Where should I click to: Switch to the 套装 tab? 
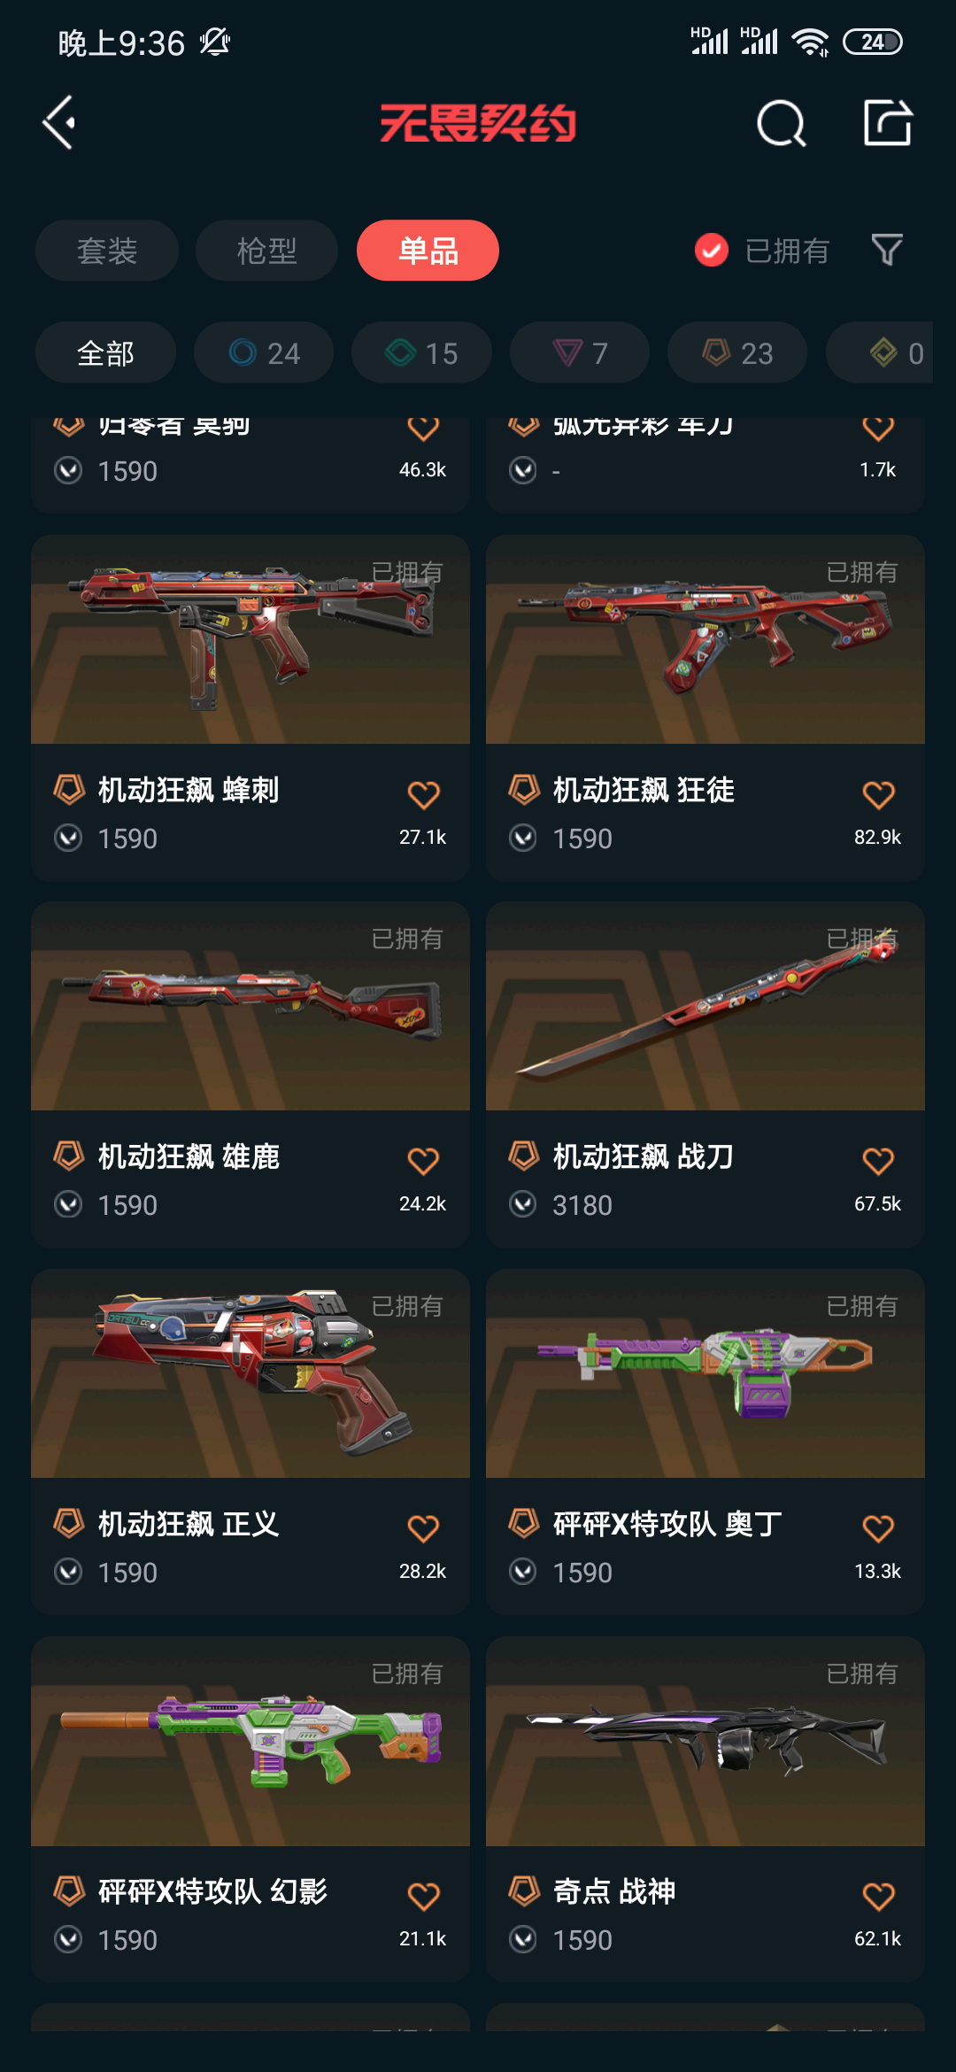[x=107, y=251]
